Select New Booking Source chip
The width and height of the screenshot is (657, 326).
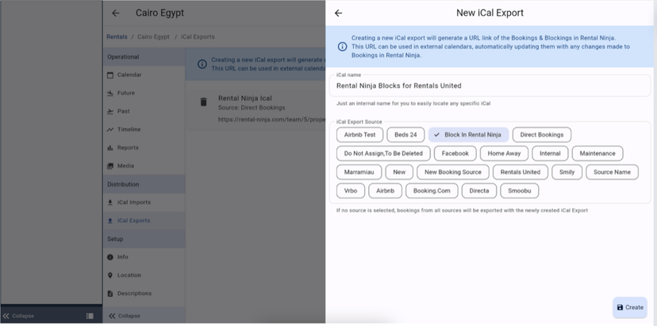[453, 172]
